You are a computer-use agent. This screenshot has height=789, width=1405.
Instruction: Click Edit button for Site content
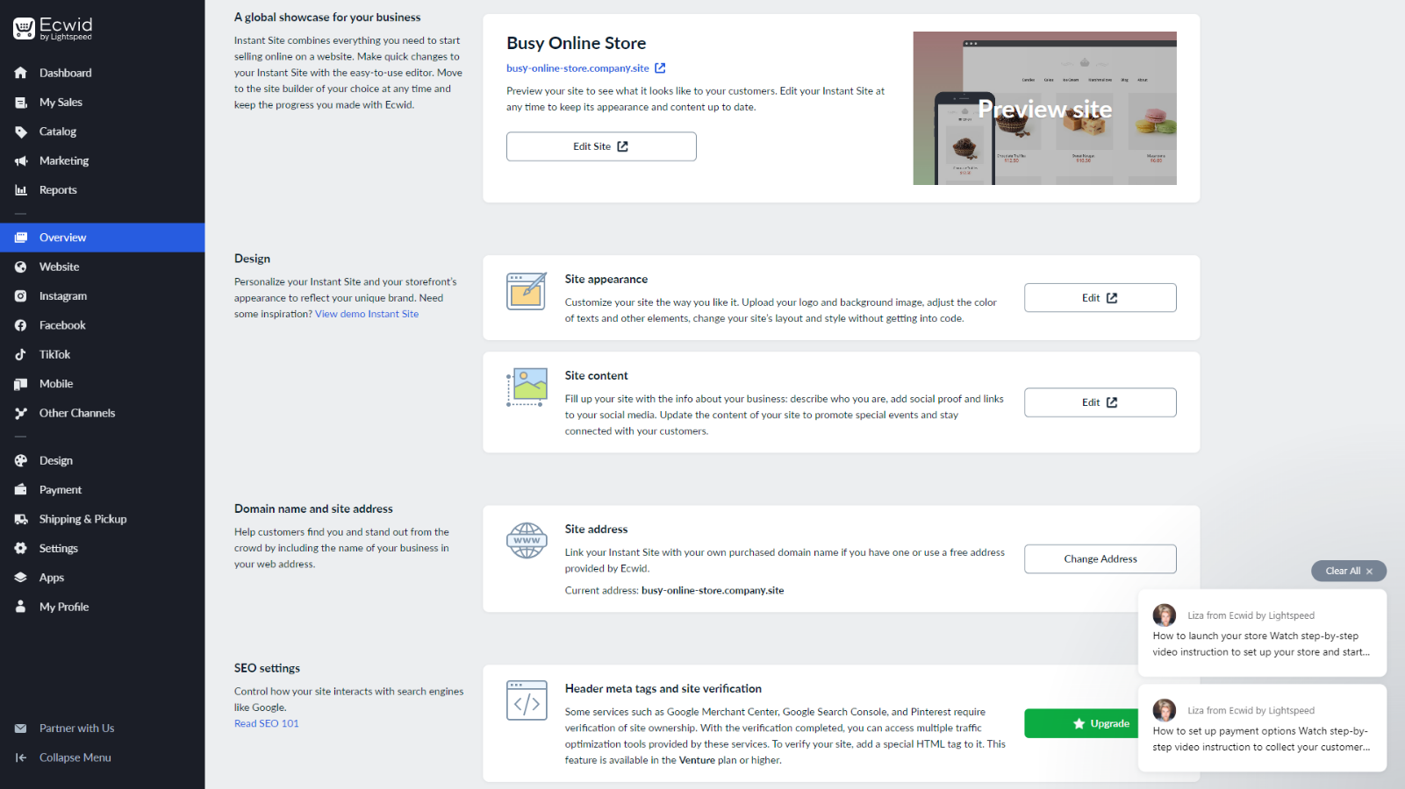tap(1100, 402)
